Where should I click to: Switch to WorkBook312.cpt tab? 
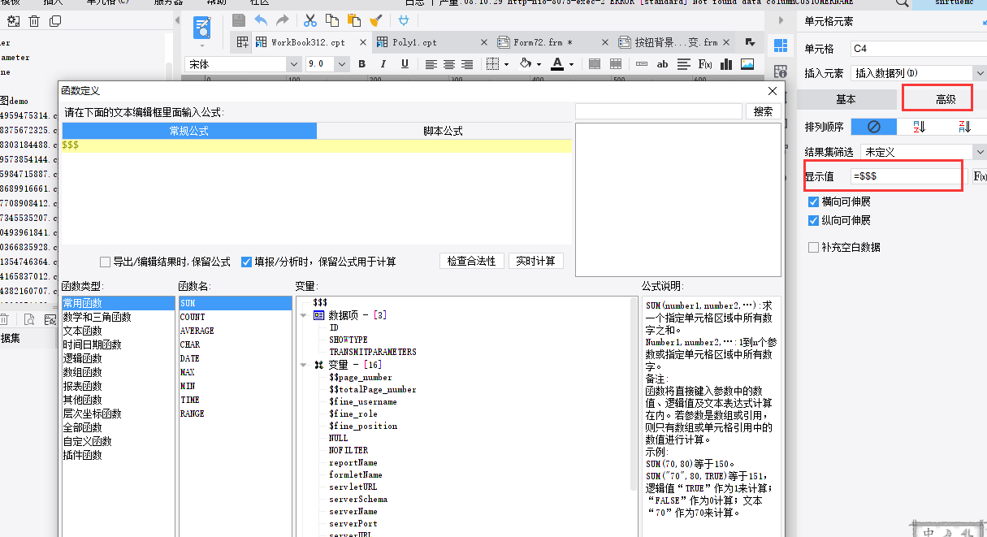tap(312, 42)
